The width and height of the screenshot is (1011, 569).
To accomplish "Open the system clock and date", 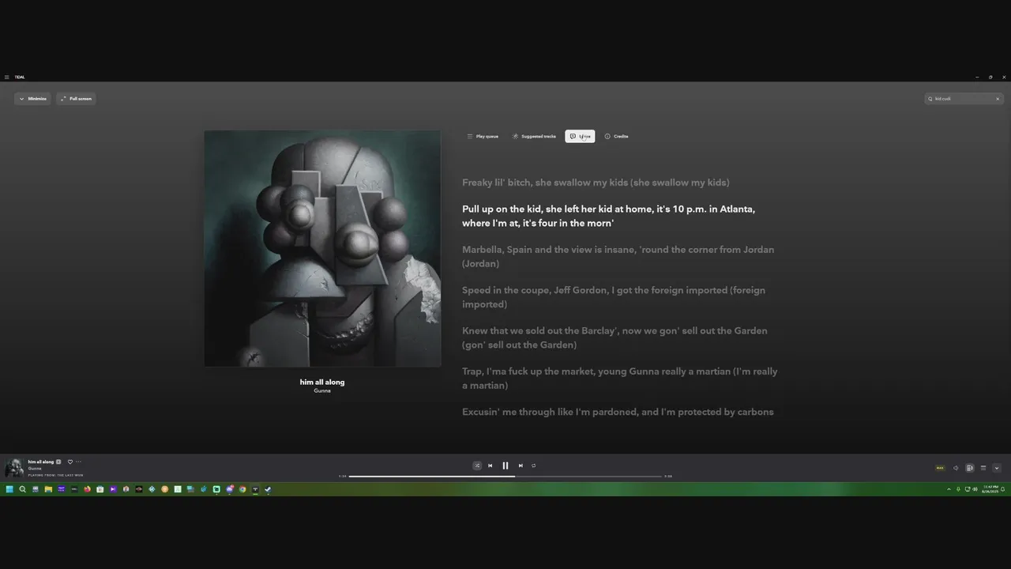I will tap(990, 489).
